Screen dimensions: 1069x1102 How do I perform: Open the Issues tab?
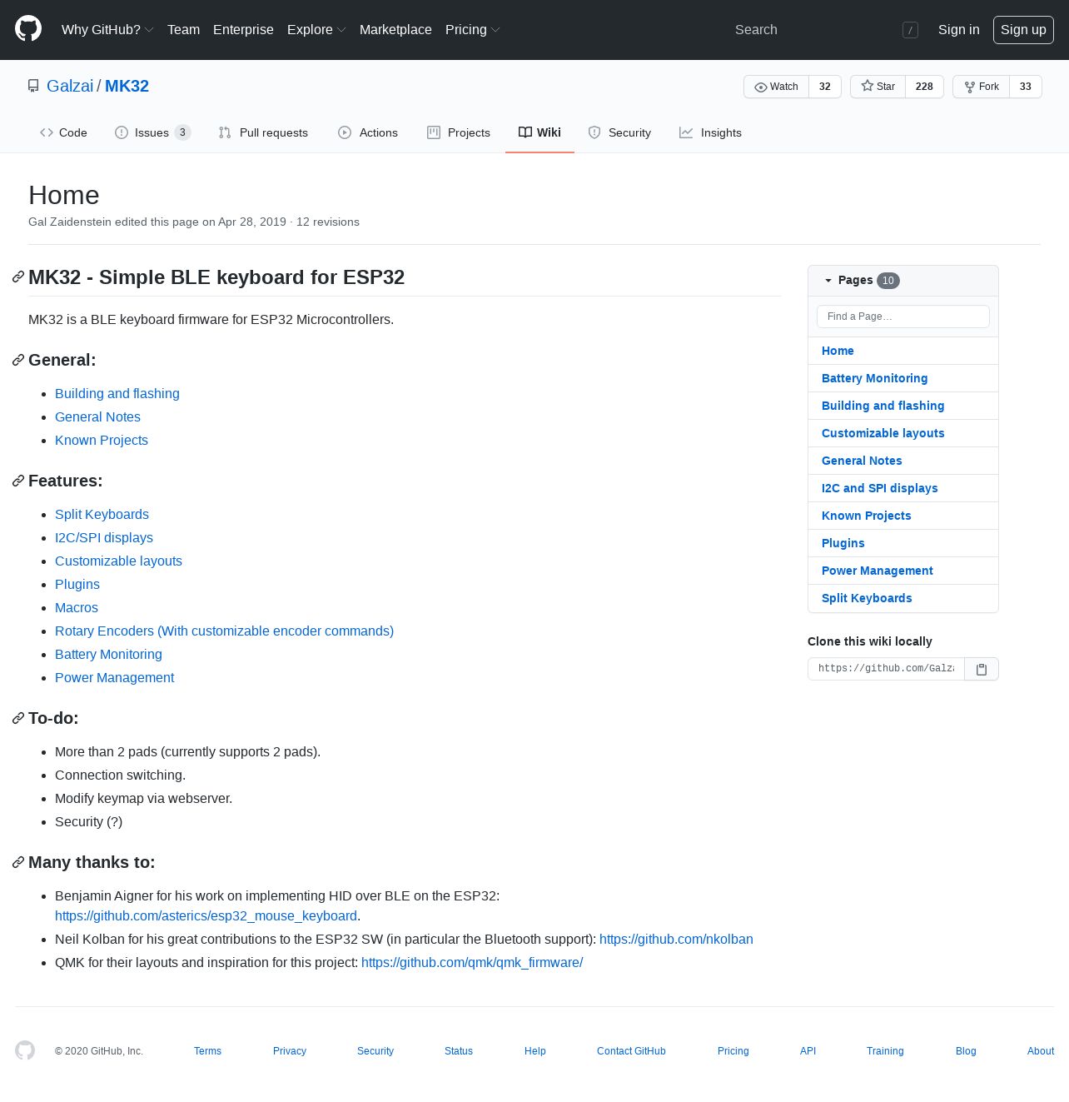153,132
